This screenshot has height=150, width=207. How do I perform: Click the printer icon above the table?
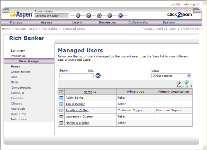tap(179, 83)
